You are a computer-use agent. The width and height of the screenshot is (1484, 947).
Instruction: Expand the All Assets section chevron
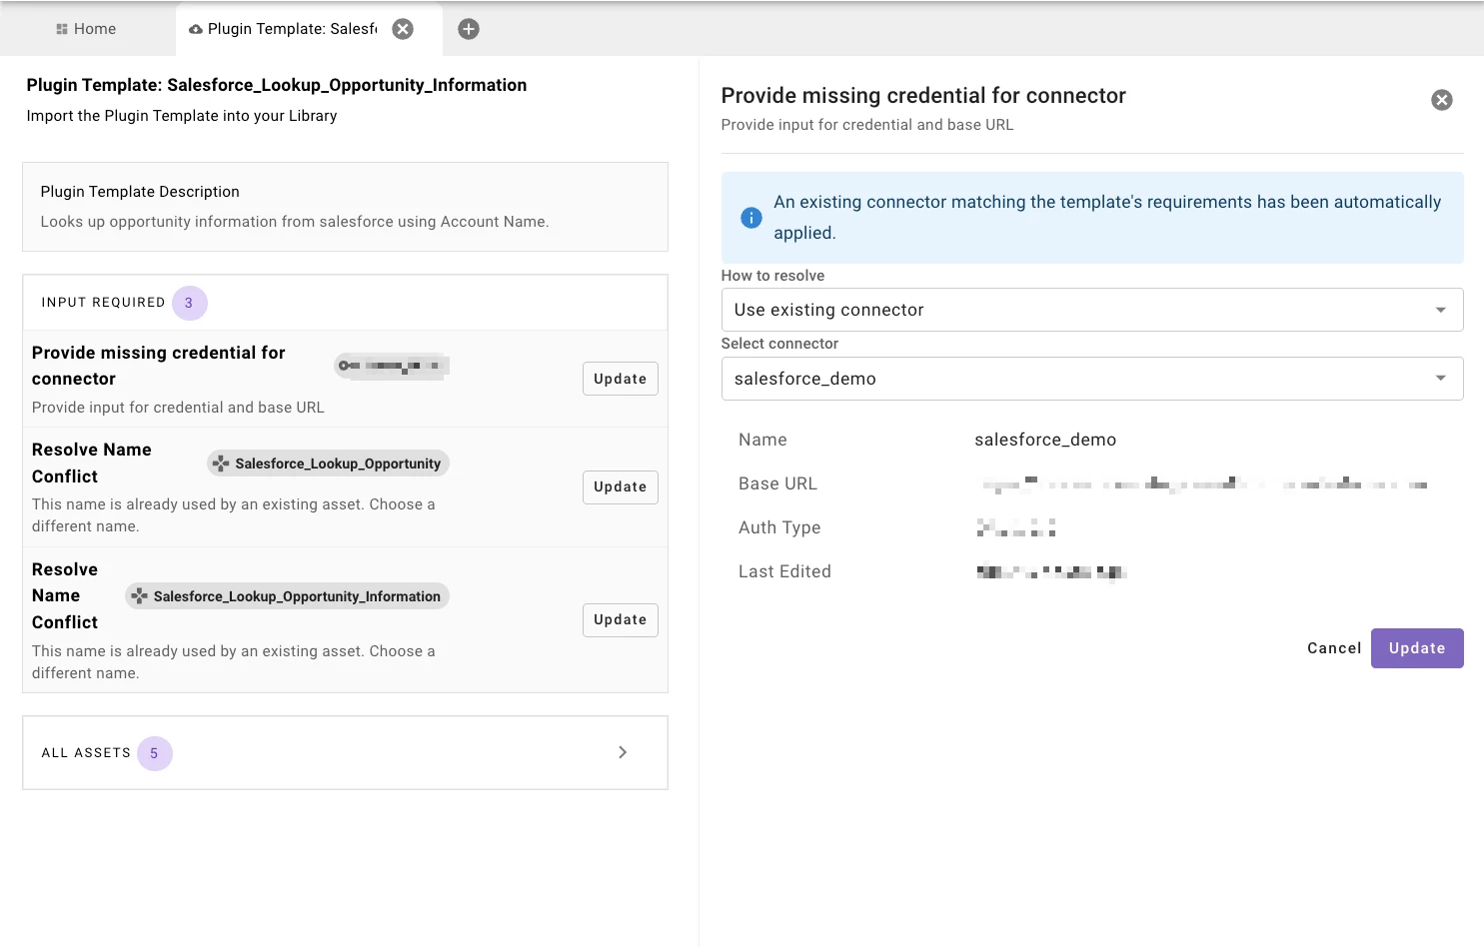coord(623,752)
